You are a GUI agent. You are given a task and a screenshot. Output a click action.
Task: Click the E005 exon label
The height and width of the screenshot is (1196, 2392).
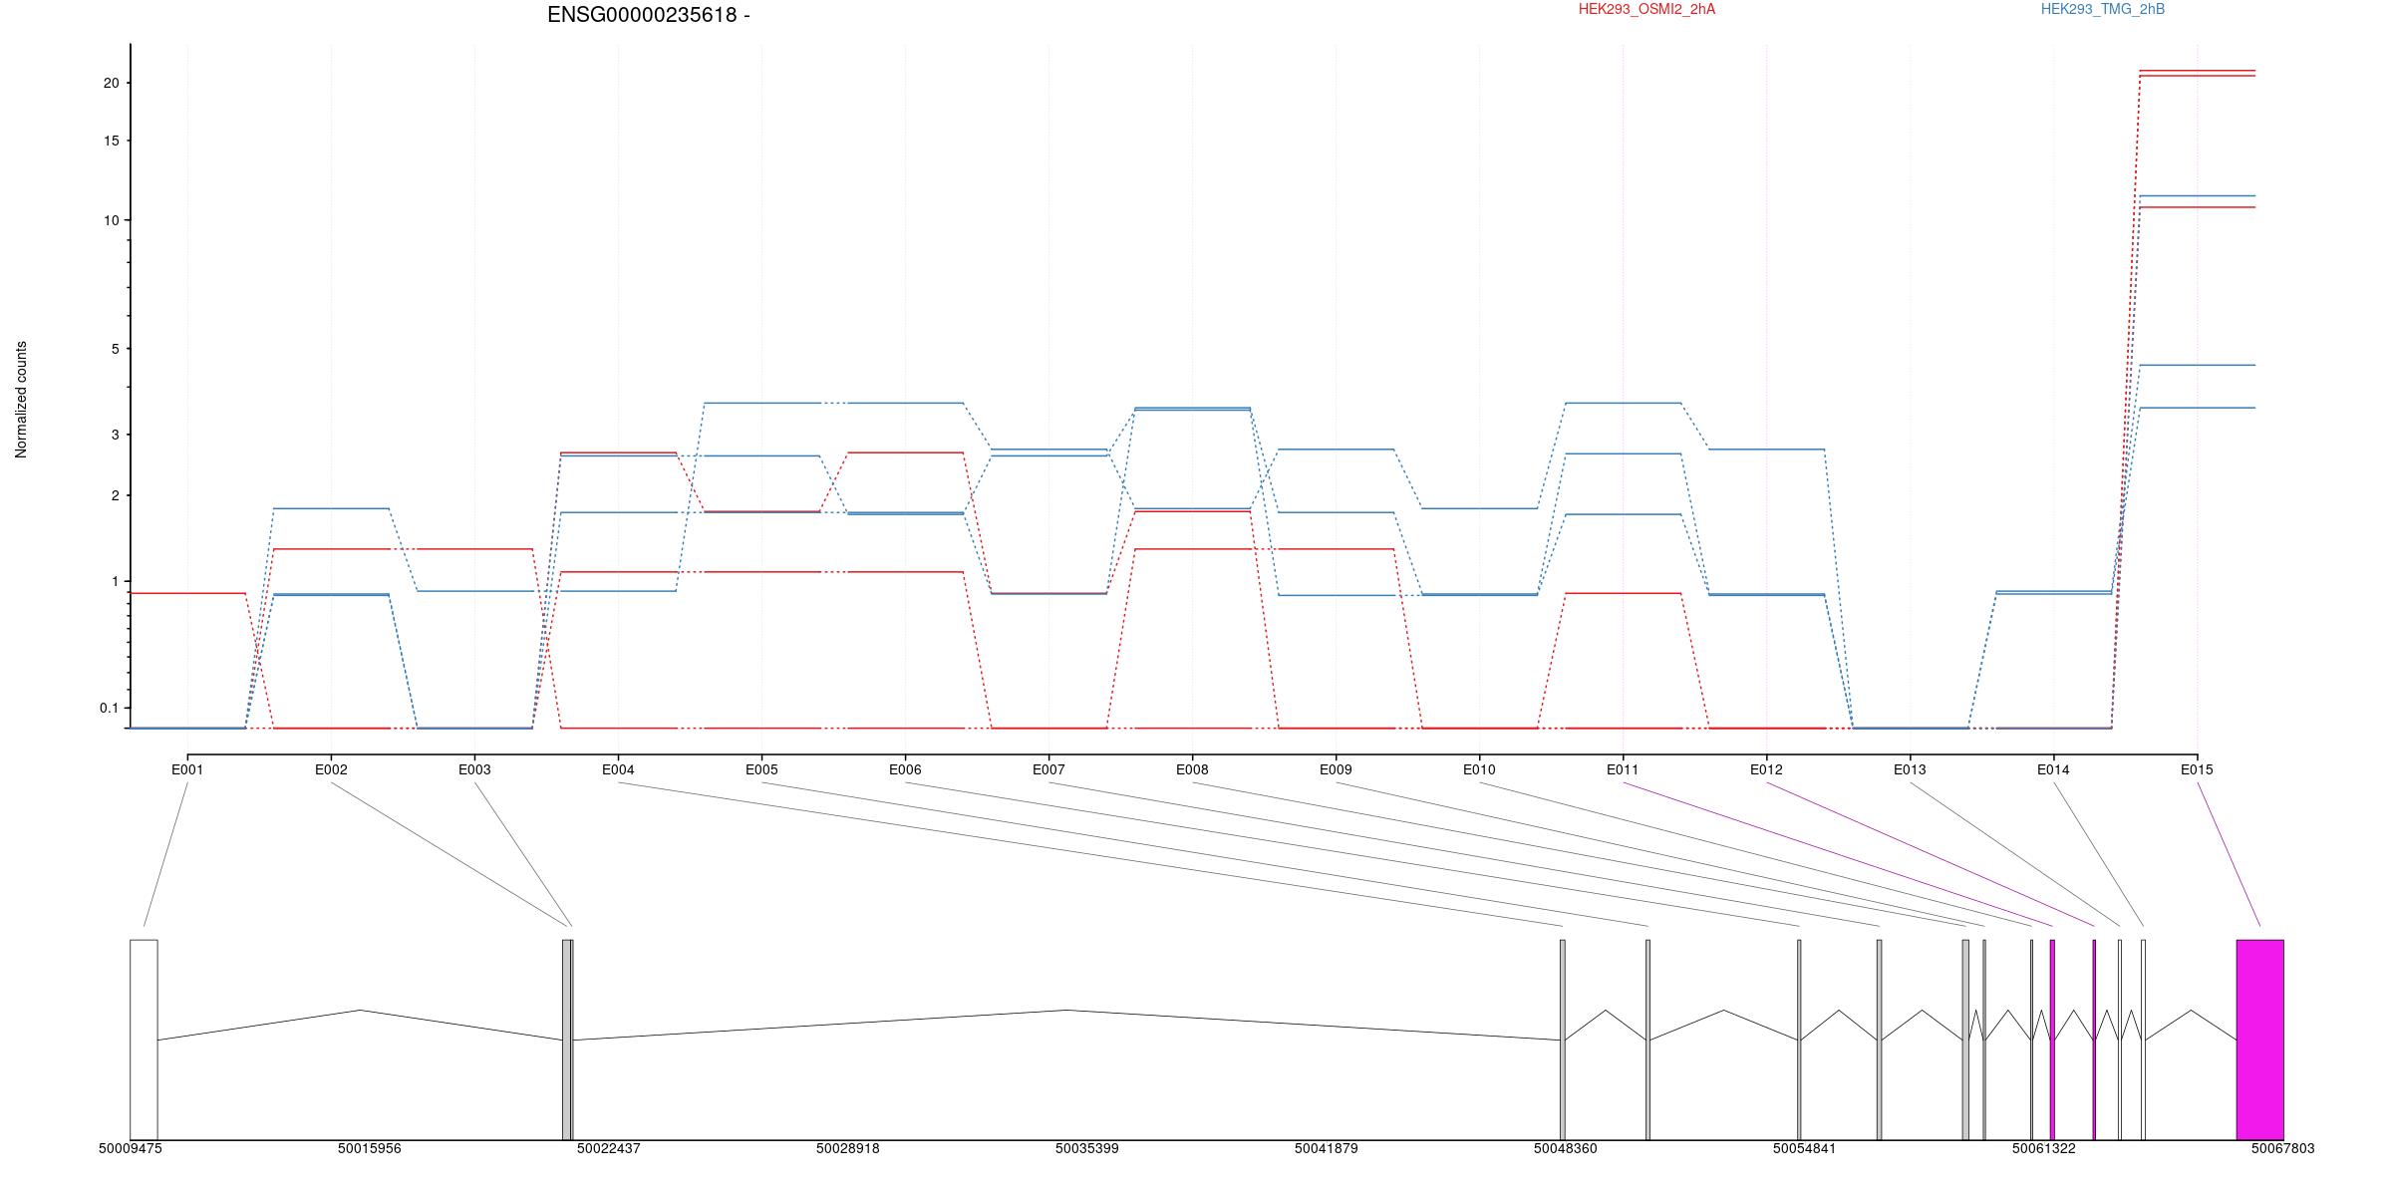click(761, 769)
